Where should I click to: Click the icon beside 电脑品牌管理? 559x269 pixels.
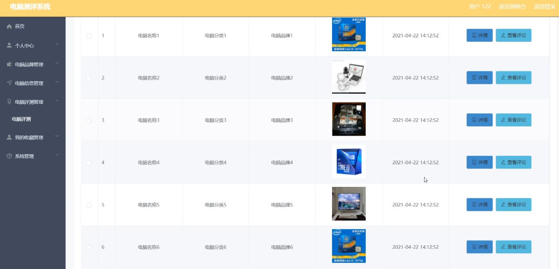pos(10,64)
